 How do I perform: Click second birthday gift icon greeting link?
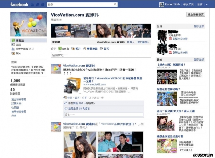(x=178, y=52)
